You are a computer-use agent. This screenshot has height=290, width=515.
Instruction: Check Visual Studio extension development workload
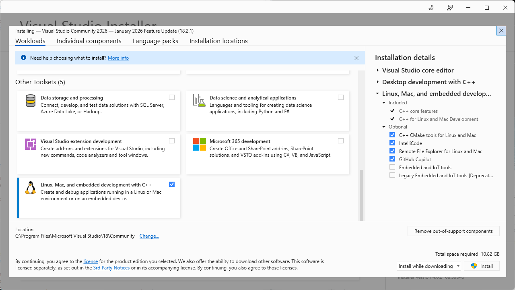tap(172, 141)
